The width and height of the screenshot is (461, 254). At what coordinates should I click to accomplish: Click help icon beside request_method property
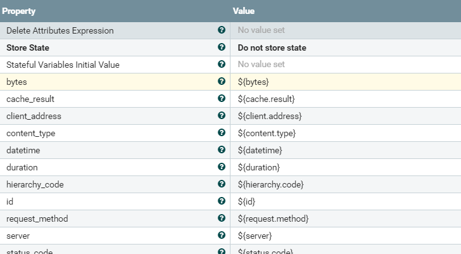[222, 218]
